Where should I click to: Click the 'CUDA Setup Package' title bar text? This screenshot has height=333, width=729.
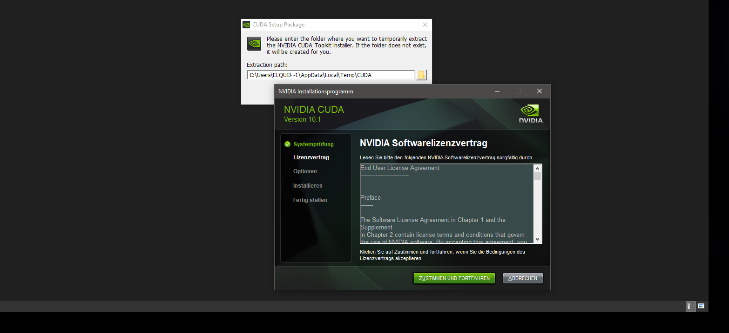point(278,25)
